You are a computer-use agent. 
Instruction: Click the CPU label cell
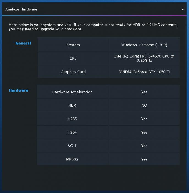pos(73,58)
